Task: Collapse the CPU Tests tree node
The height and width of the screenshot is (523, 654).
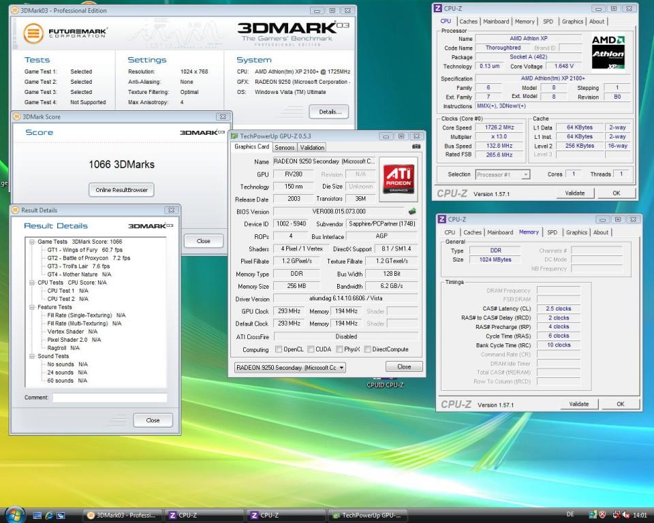Action: (32, 283)
